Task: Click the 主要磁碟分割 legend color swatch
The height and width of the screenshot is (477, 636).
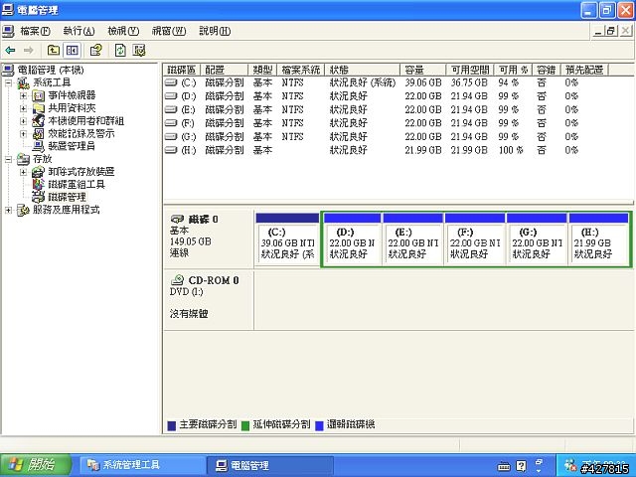Action: (x=172, y=425)
